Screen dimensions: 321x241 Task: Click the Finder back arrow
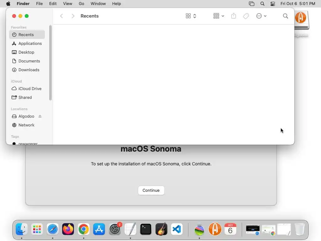click(61, 16)
